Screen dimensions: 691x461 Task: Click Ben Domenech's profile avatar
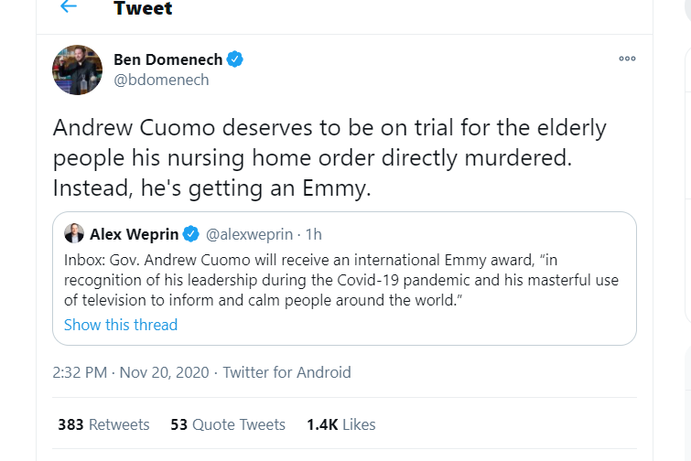(x=77, y=70)
